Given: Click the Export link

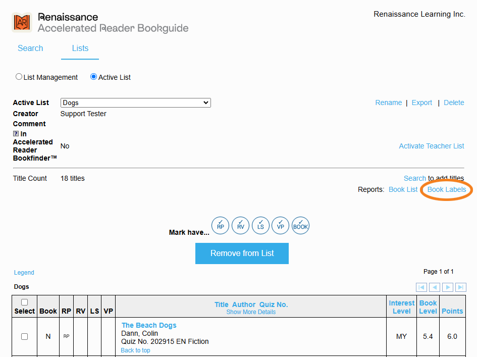Looking at the screenshot, I should click(x=421, y=103).
